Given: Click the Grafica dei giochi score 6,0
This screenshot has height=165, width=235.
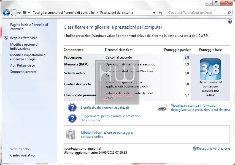Looking at the screenshot, I should 187,84.
